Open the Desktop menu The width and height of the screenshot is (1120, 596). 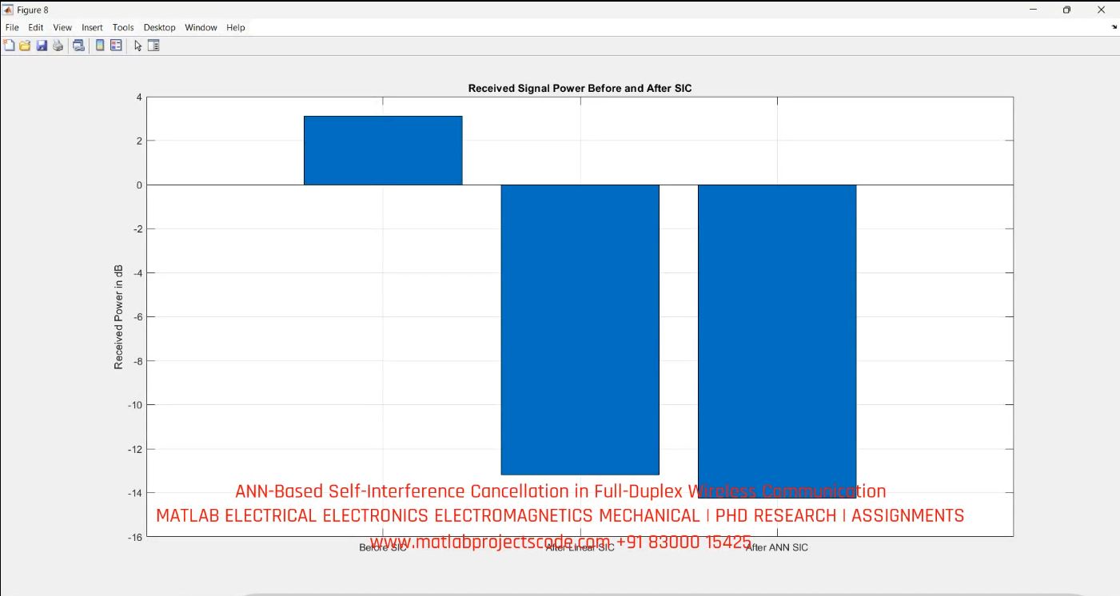click(160, 27)
